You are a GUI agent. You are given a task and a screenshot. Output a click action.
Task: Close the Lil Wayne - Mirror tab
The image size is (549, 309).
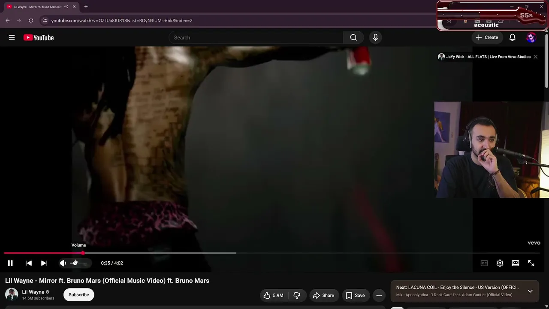click(74, 7)
